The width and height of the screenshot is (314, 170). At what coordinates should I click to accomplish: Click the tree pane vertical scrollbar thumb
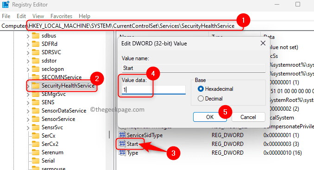pyautogui.click(x=109, y=134)
